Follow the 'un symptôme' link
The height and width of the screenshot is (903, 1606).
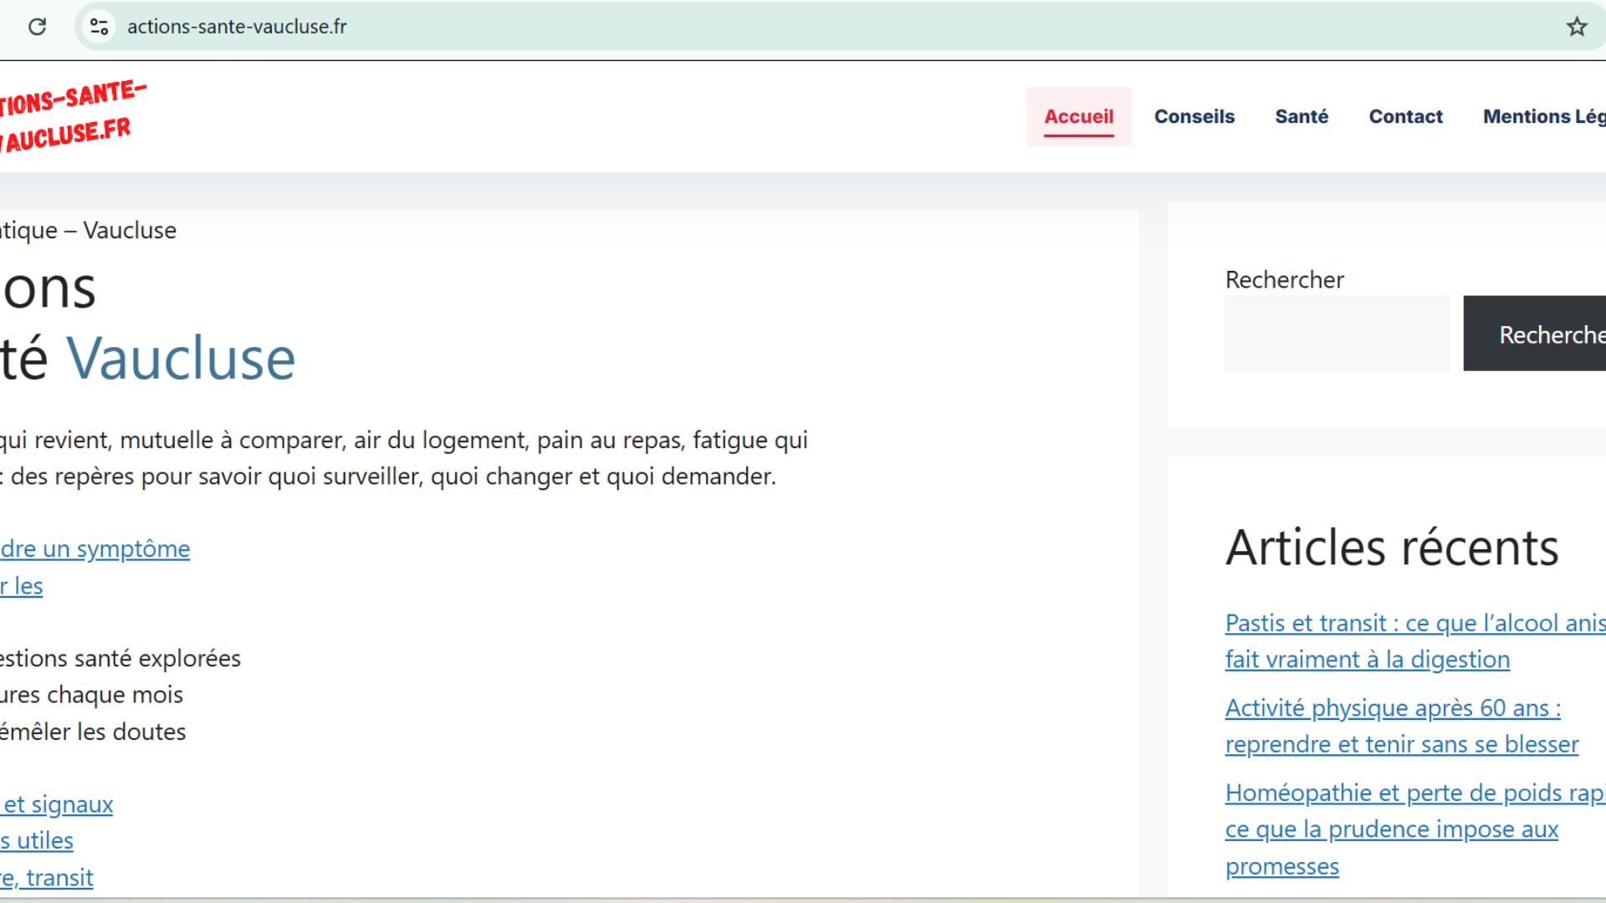click(95, 548)
